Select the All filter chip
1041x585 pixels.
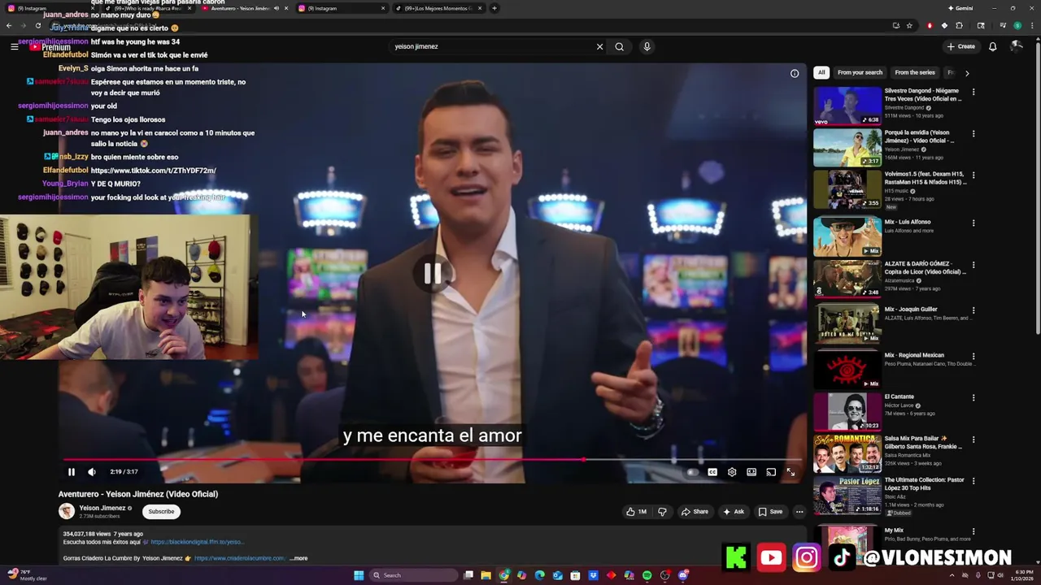(821, 72)
